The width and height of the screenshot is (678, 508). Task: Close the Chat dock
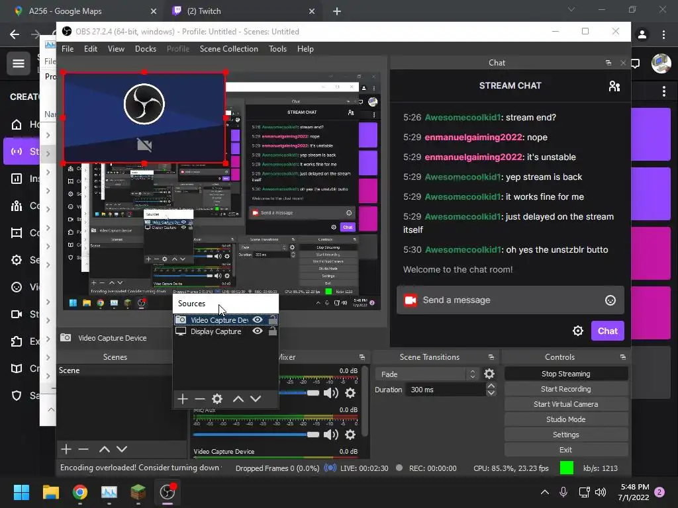[623, 63]
